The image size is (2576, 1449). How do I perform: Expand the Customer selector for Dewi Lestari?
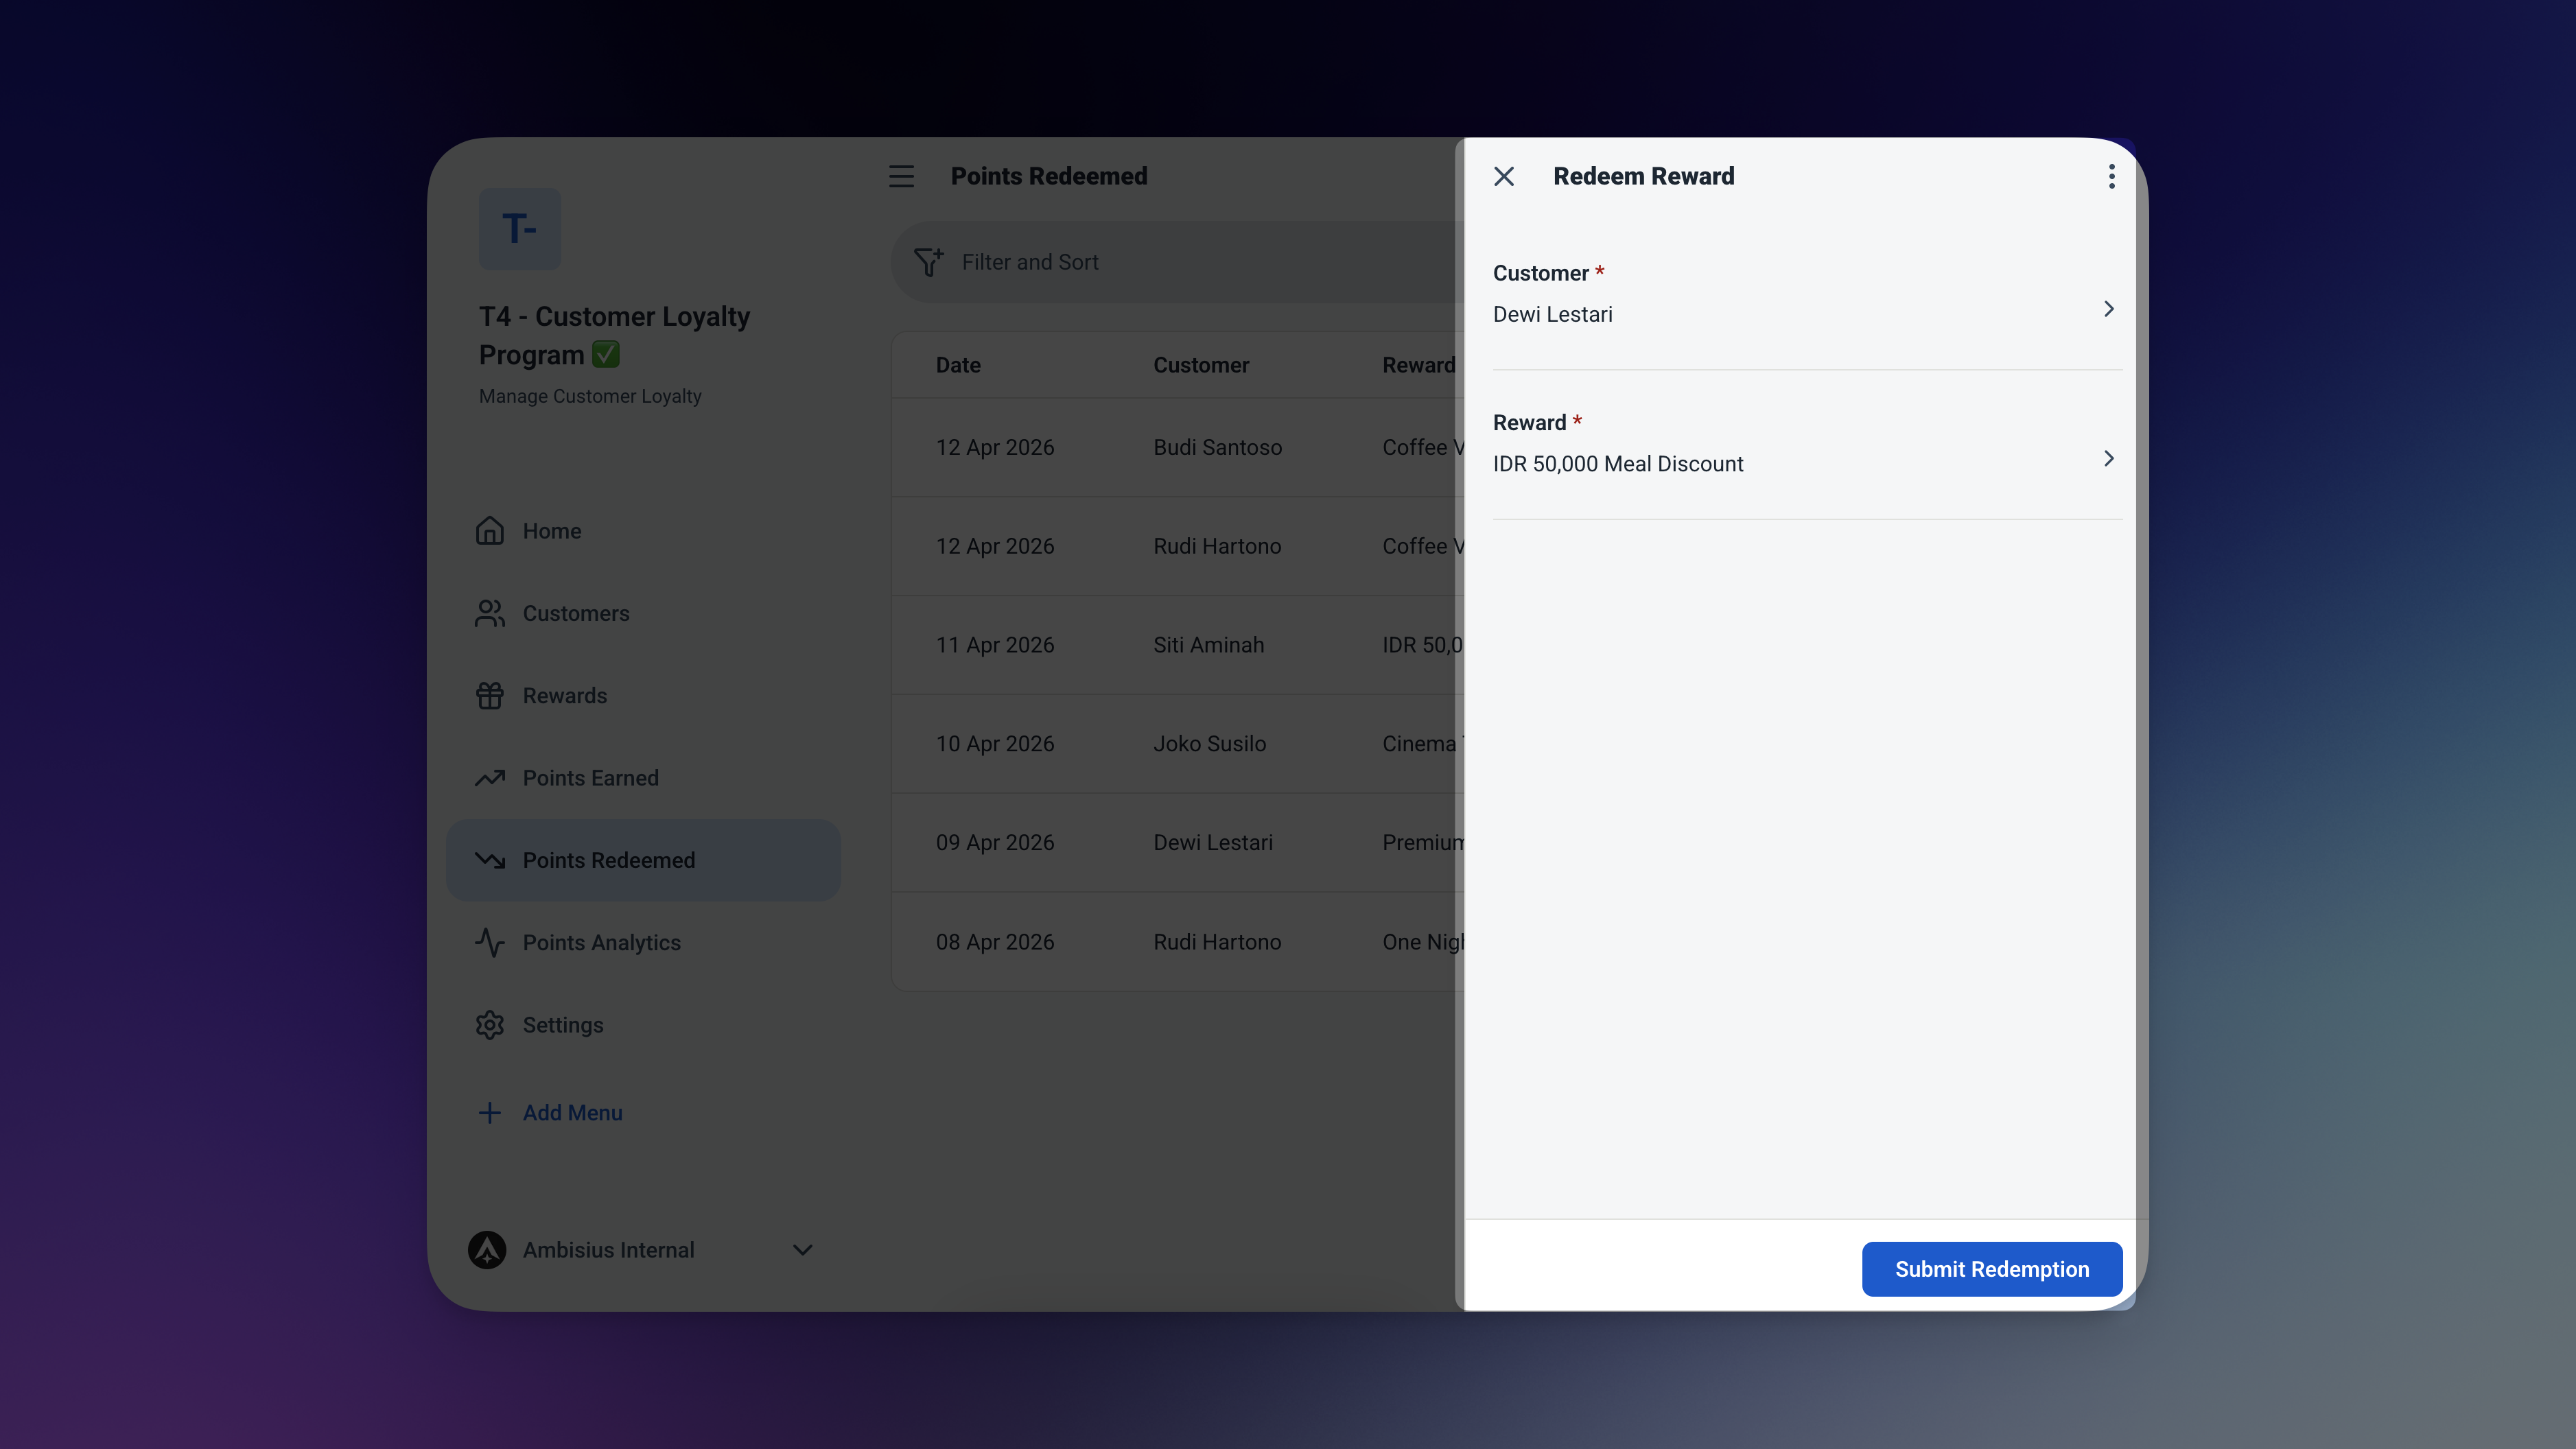(2108, 309)
